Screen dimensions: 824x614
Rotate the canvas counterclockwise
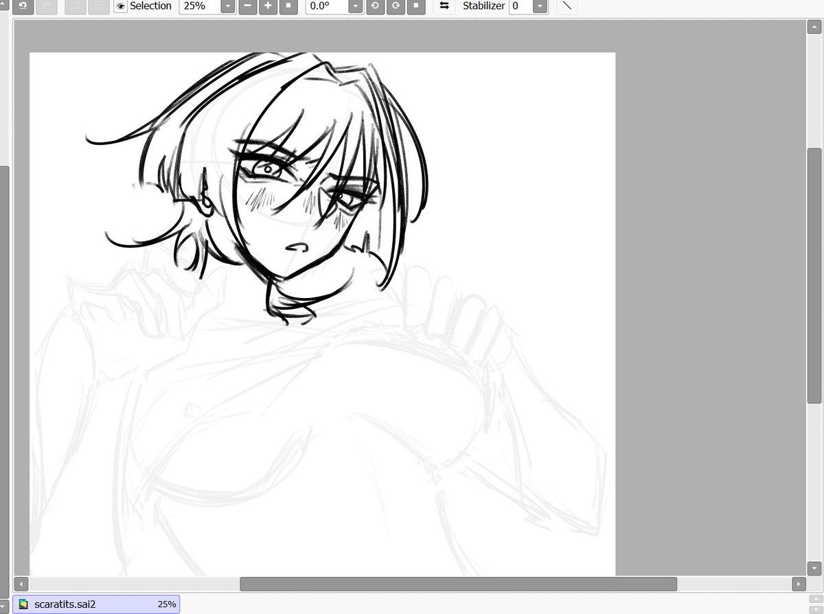coord(375,6)
